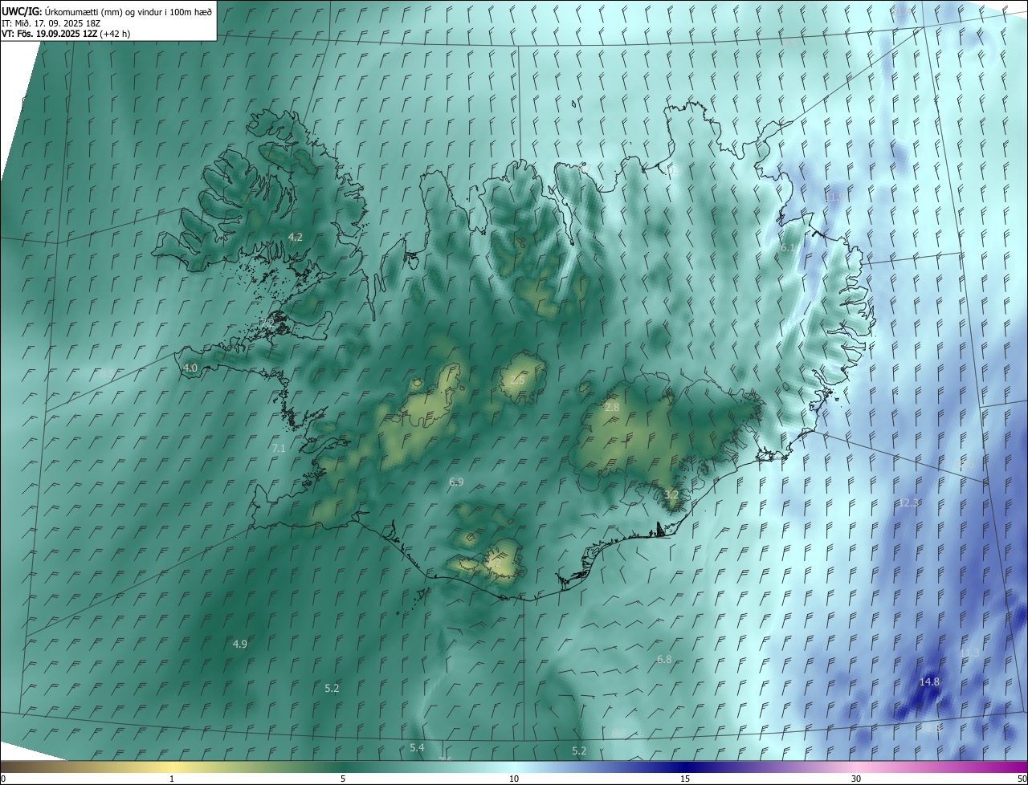Click the 4.0 value on the map
This screenshot has height=785, width=1028.
(x=190, y=368)
